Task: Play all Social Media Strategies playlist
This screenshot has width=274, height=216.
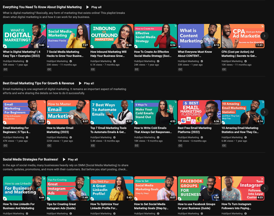Action: [x=70, y=159]
